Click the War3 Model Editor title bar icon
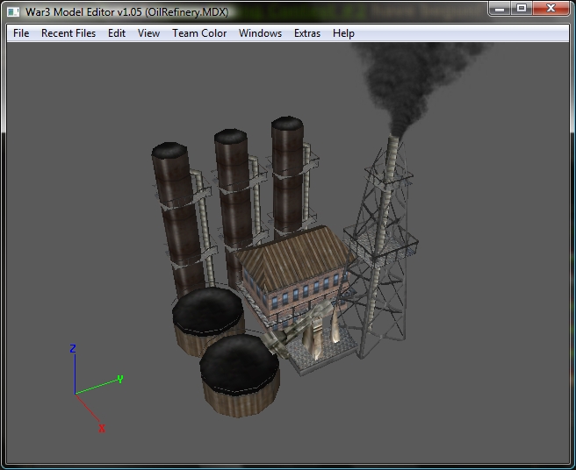 click(x=13, y=12)
